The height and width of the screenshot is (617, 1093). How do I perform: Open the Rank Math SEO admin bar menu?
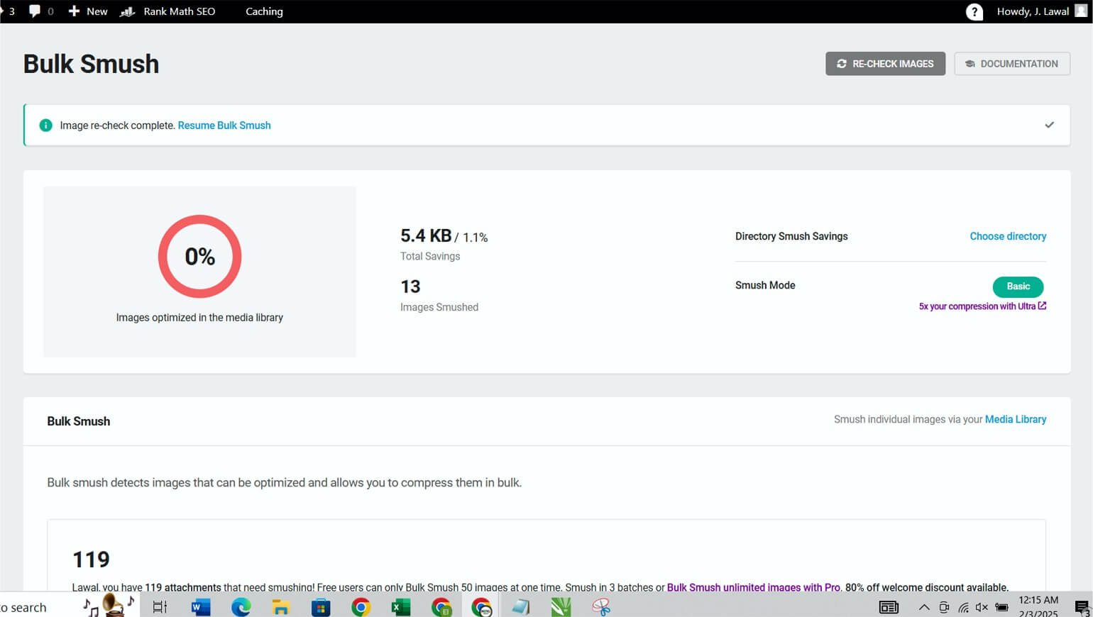pyautogui.click(x=168, y=11)
